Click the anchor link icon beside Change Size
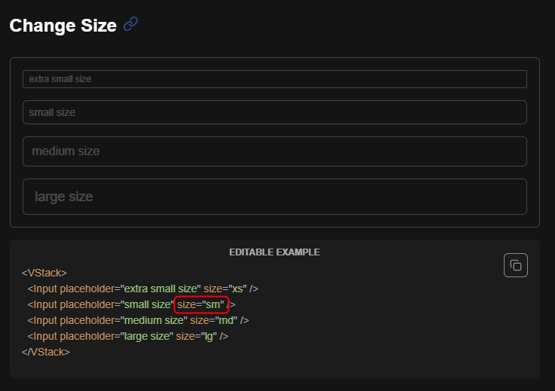The height and width of the screenshot is (391, 555). coord(130,24)
